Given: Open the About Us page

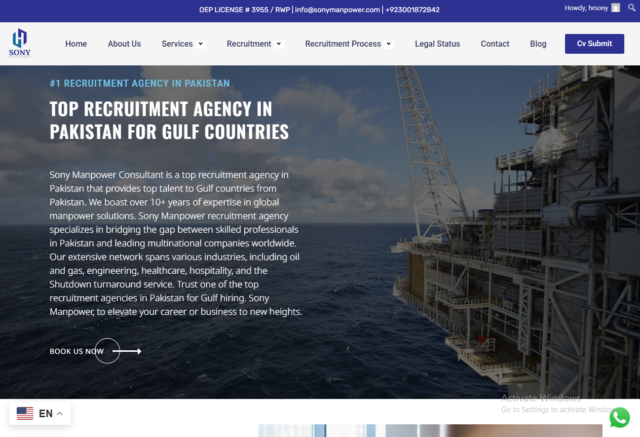Looking at the screenshot, I should (x=124, y=44).
